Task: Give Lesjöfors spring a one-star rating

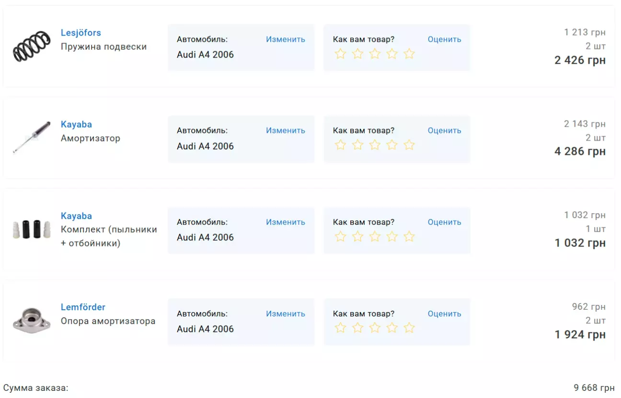Action: (340, 54)
